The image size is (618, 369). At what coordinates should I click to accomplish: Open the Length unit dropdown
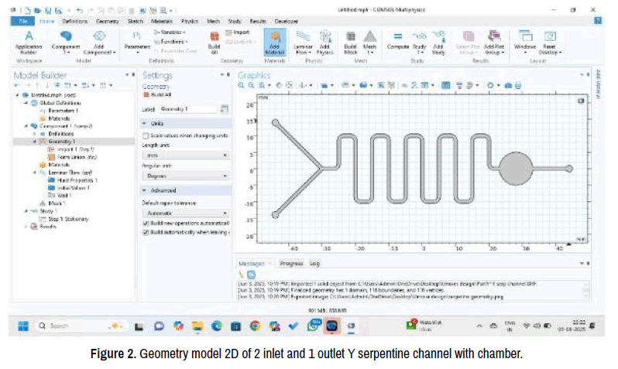click(185, 155)
